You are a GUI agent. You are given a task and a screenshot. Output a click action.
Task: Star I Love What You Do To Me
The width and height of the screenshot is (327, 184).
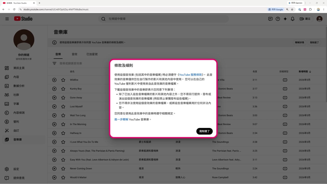pyautogui.click(x=63, y=142)
